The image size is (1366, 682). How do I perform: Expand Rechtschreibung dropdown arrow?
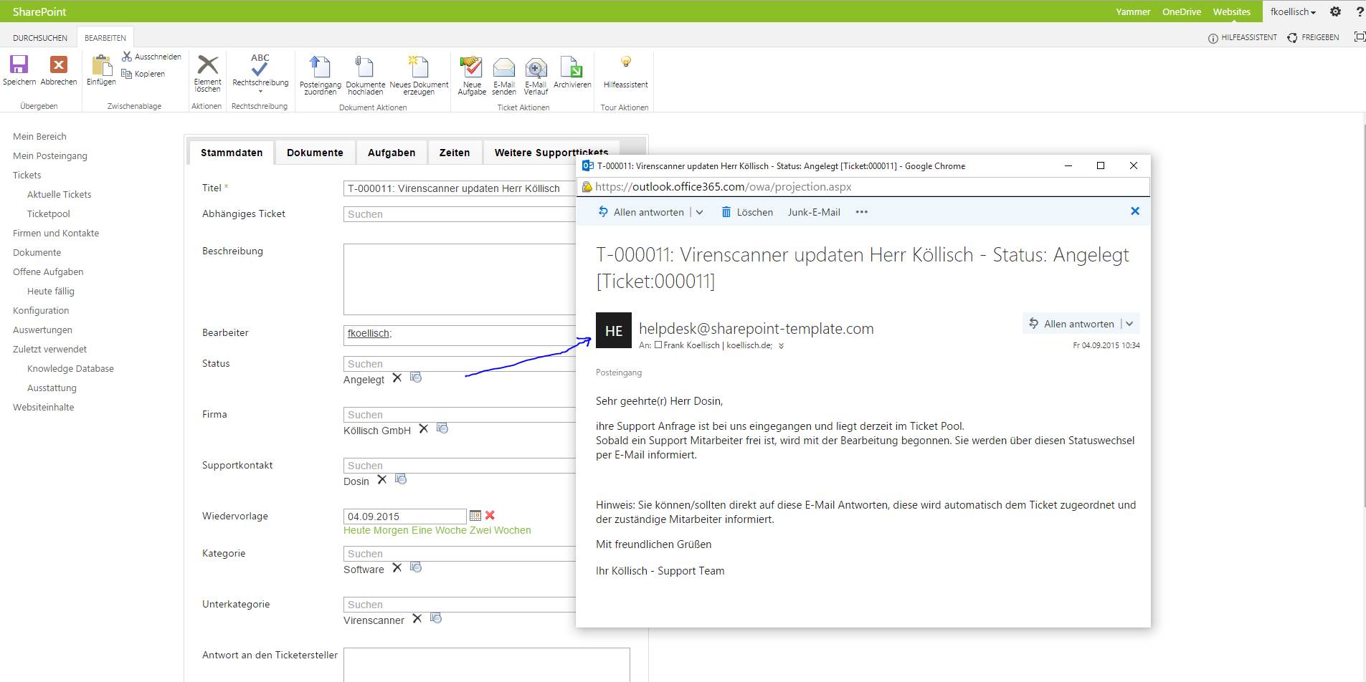(260, 92)
